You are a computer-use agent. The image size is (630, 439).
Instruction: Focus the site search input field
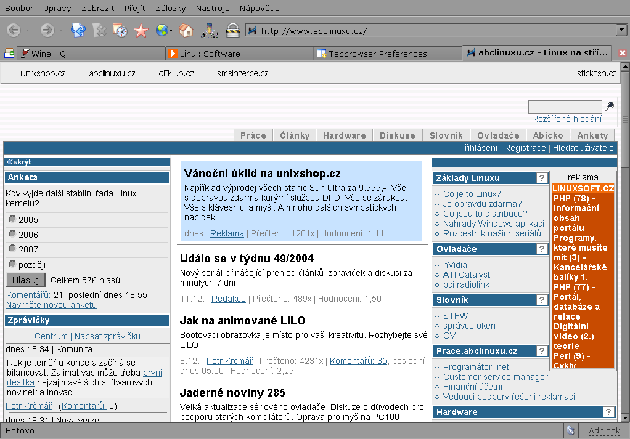pyautogui.click(x=565, y=107)
